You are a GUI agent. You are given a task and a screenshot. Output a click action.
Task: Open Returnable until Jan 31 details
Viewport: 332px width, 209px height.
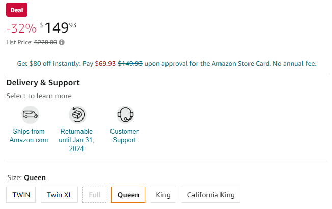77,140
